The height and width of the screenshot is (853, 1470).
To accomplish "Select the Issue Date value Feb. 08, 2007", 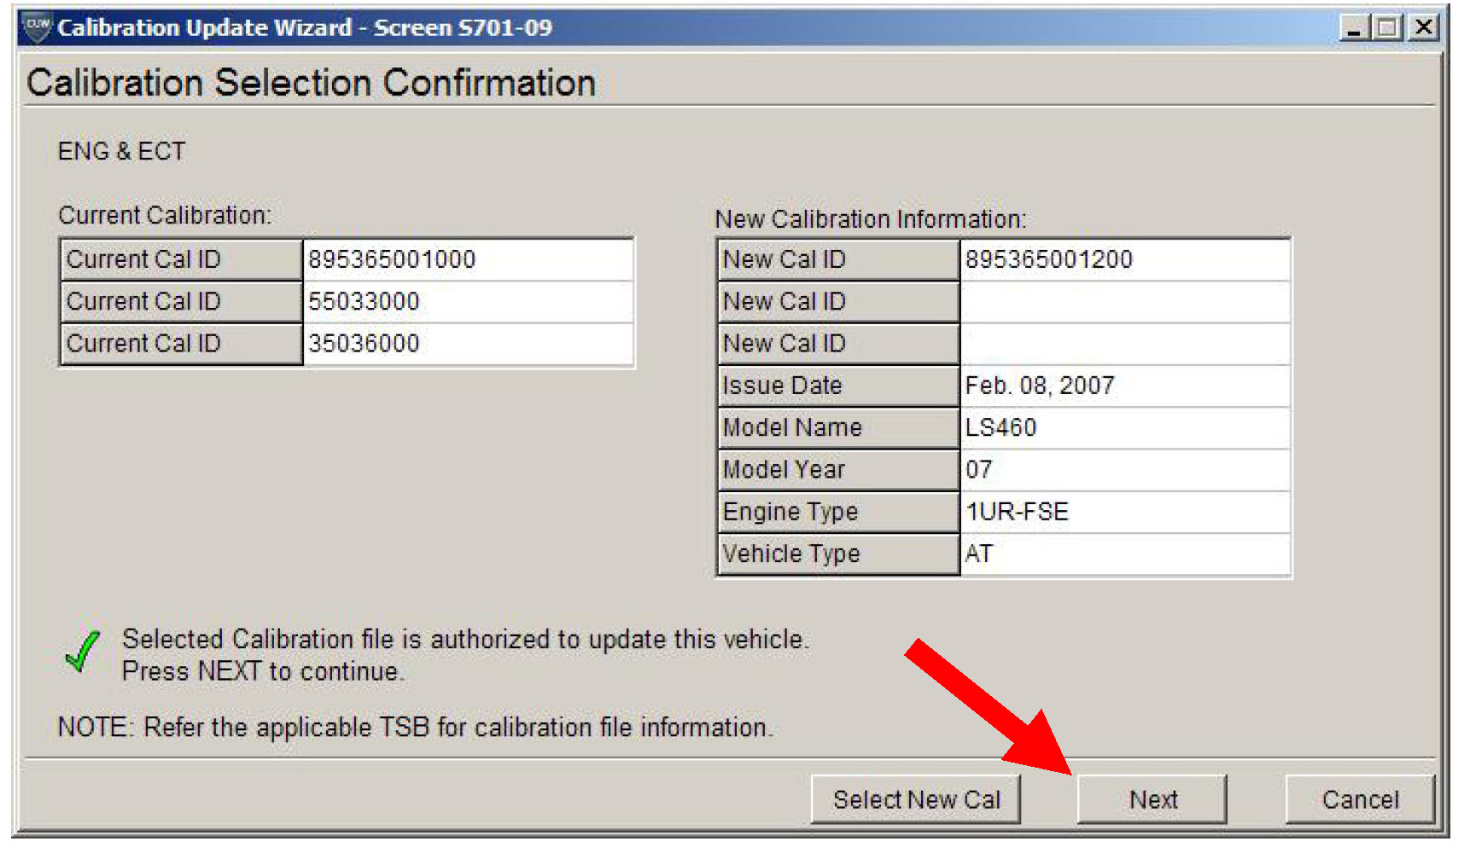I will click(1039, 386).
